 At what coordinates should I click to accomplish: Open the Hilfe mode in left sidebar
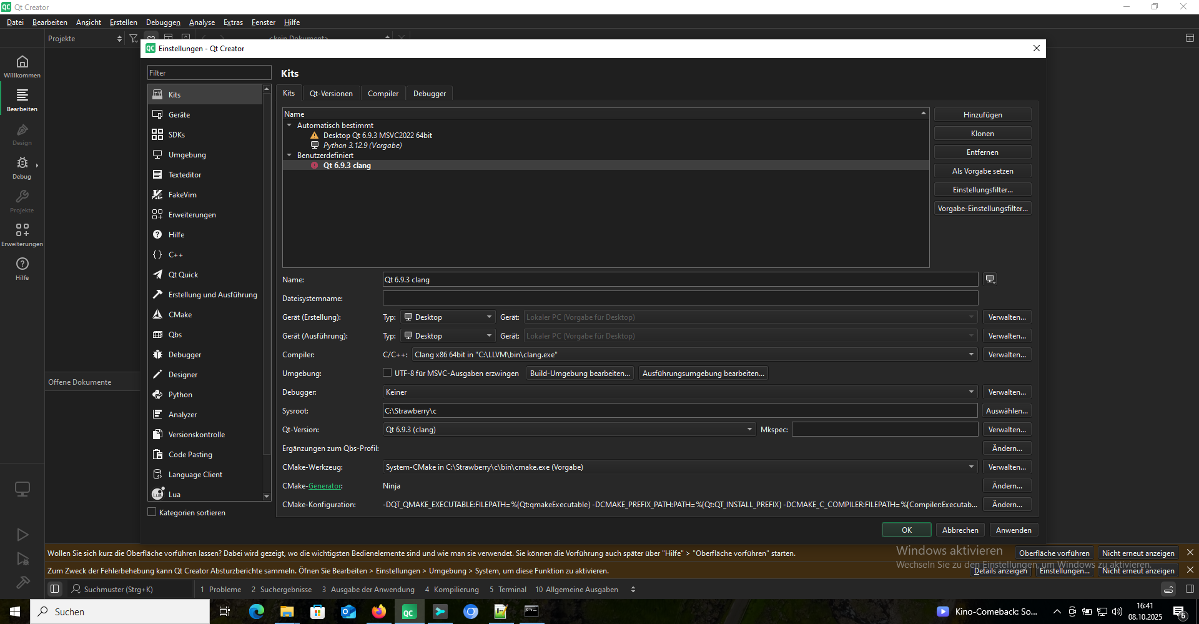click(x=22, y=268)
